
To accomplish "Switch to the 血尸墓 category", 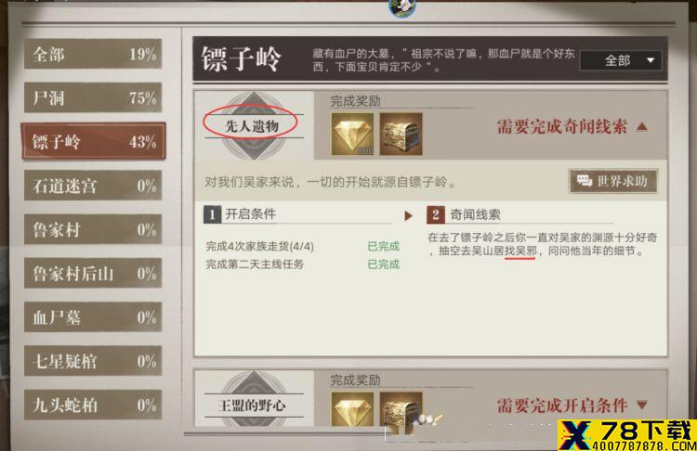I will tap(93, 317).
